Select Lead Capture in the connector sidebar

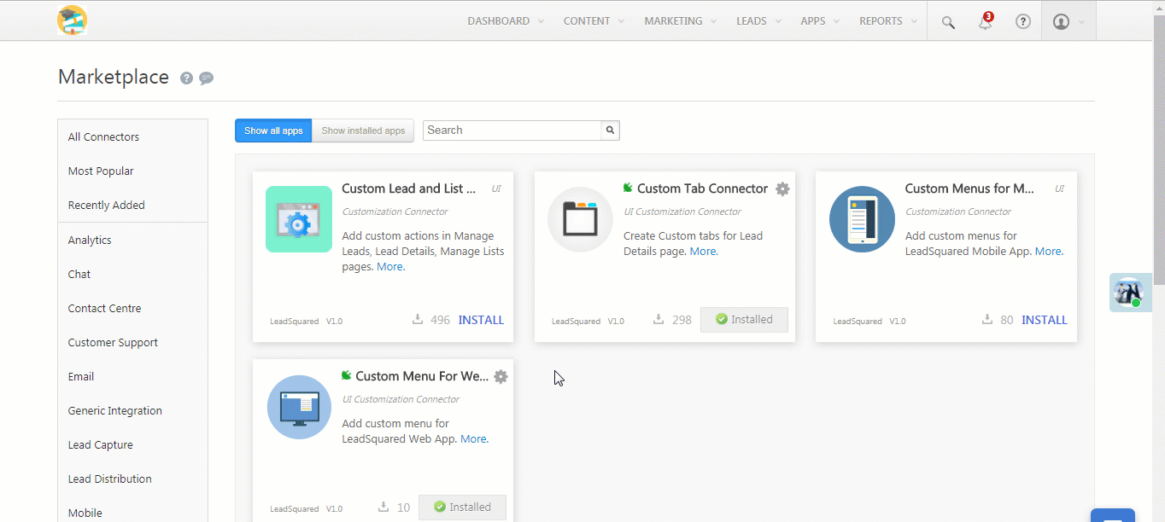(100, 444)
